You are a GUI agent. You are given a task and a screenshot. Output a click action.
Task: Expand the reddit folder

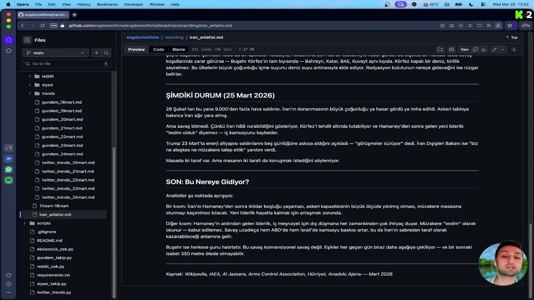click(29, 76)
